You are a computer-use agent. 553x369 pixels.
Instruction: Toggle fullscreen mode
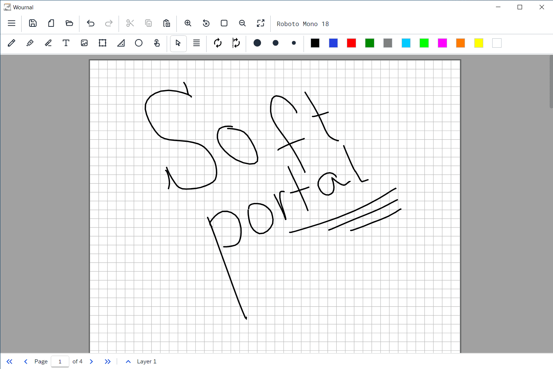[x=261, y=23]
